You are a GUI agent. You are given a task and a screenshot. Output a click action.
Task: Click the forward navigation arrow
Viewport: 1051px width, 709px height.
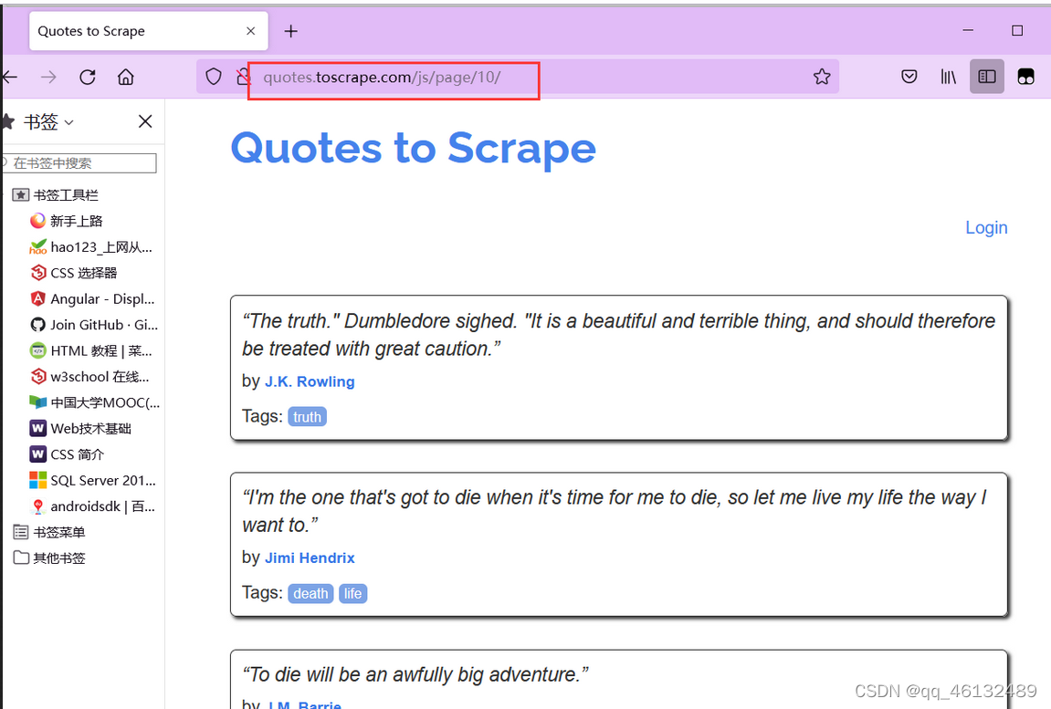point(48,77)
